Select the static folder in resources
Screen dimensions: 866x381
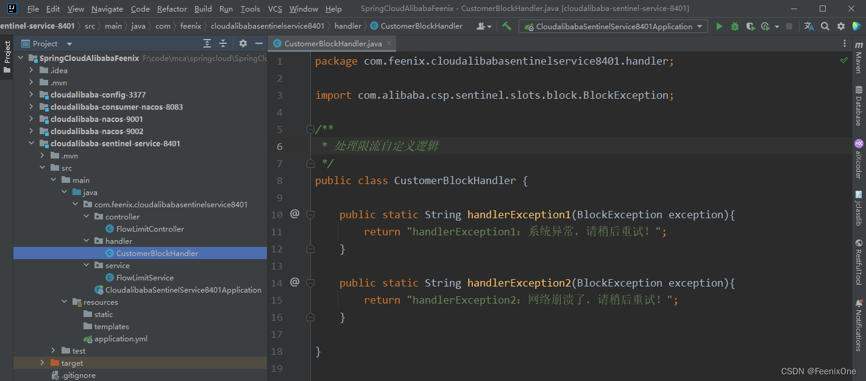pyautogui.click(x=104, y=314)
